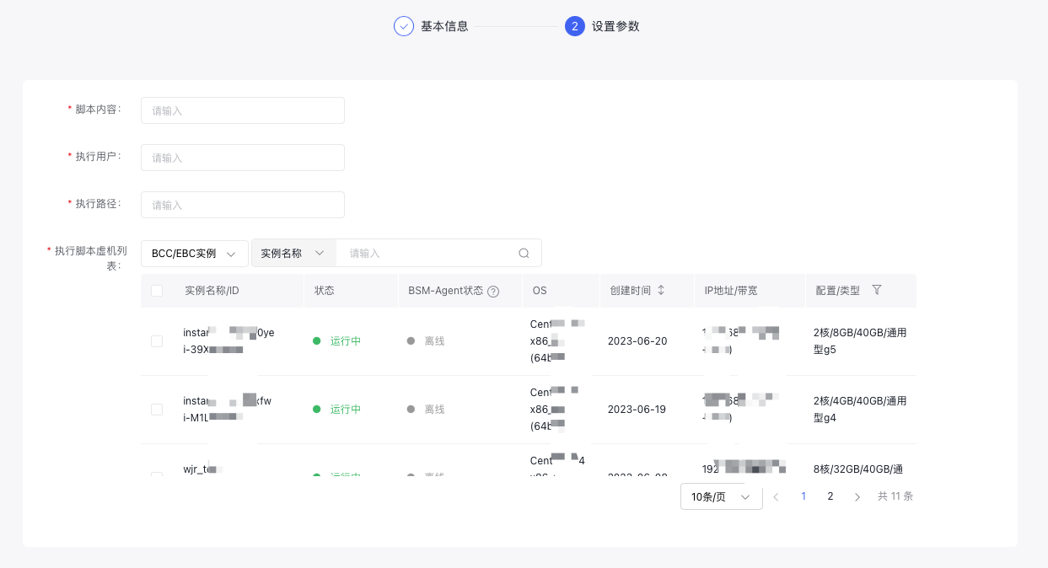Click the 脚本内容 input field
The image size is (1048, 568).
click(243, 110)
